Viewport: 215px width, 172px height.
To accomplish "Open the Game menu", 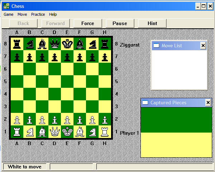I will click(x=9, y=14).
